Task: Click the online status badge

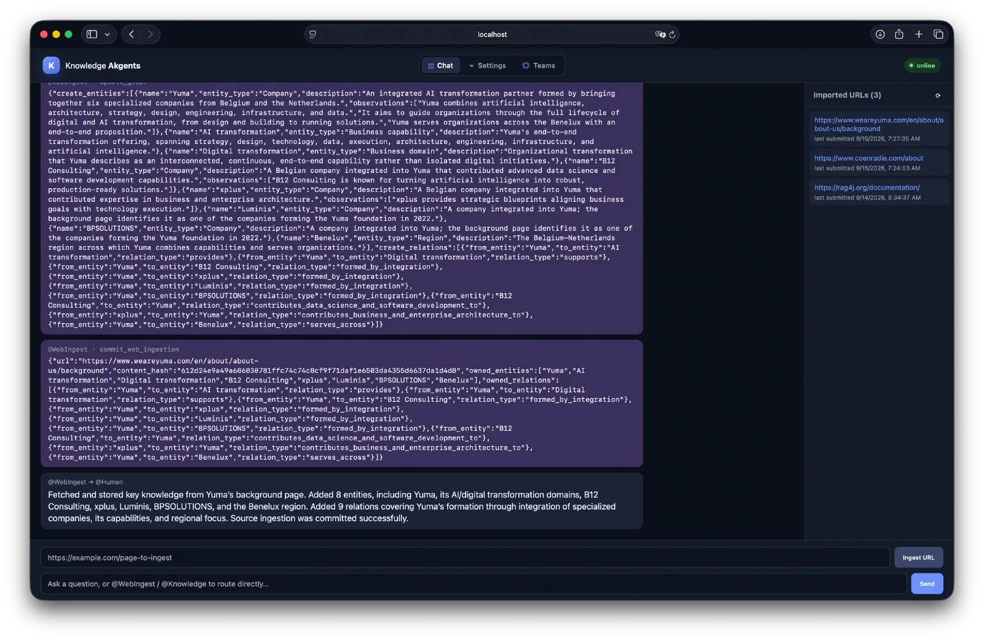Action: [x=922, y=65]
